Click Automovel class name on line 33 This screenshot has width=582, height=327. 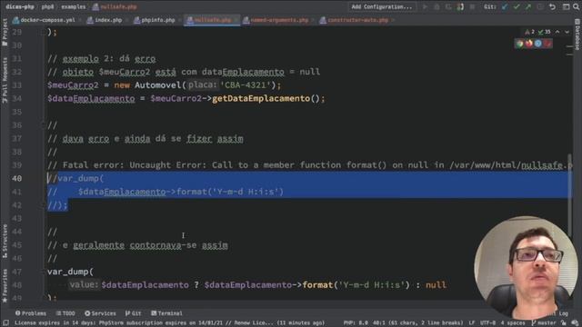pyautogui.click(x=158, y=84)
